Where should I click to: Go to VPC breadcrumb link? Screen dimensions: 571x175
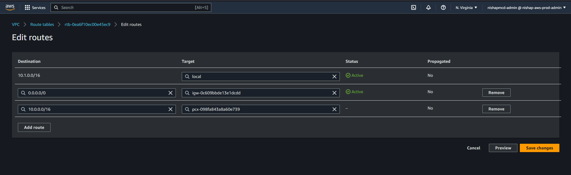click(16, 24)
